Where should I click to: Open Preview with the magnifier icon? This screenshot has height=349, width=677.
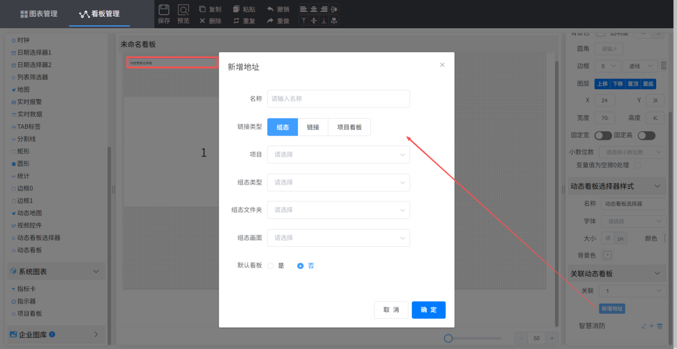[x=183, y=10]
